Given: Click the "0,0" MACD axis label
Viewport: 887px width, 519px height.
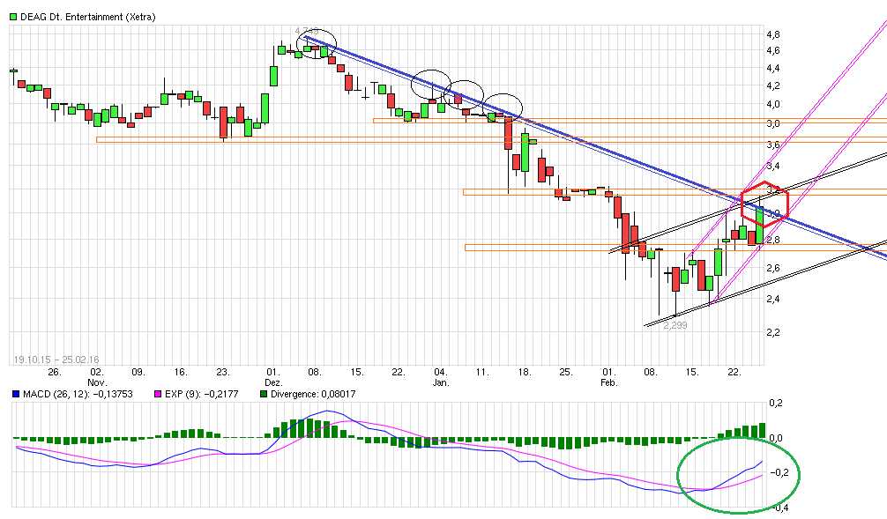Looking at the screenshot, I should point(776,438).
